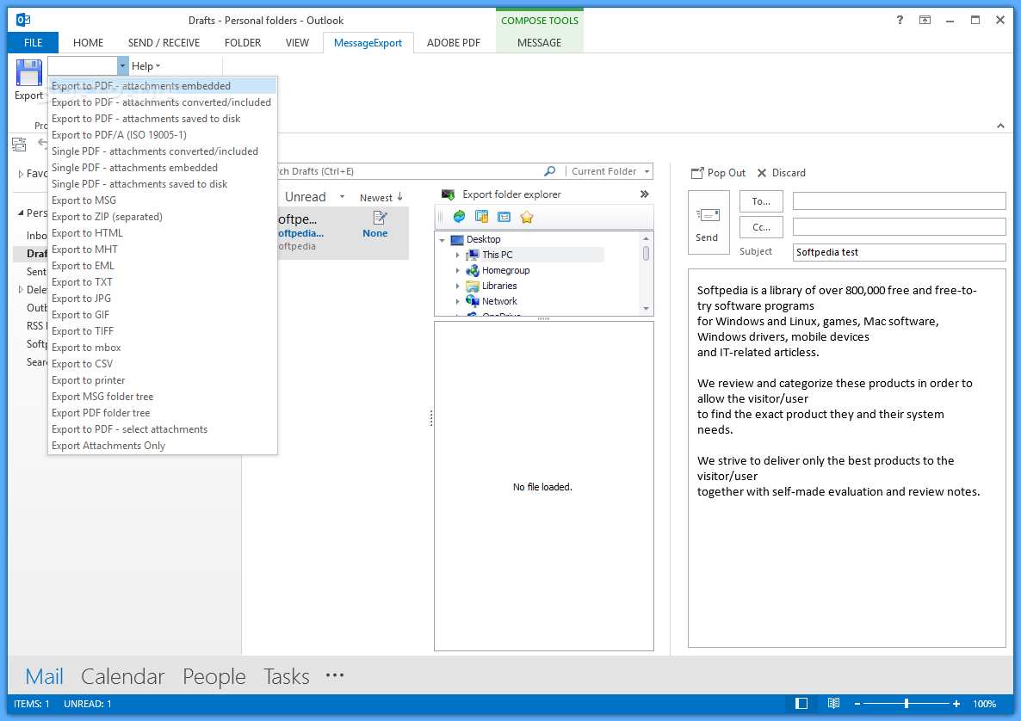1021x721 pixels.
Task: Discard the draft message
Action: pyautogui.click(x=782, y=173)
